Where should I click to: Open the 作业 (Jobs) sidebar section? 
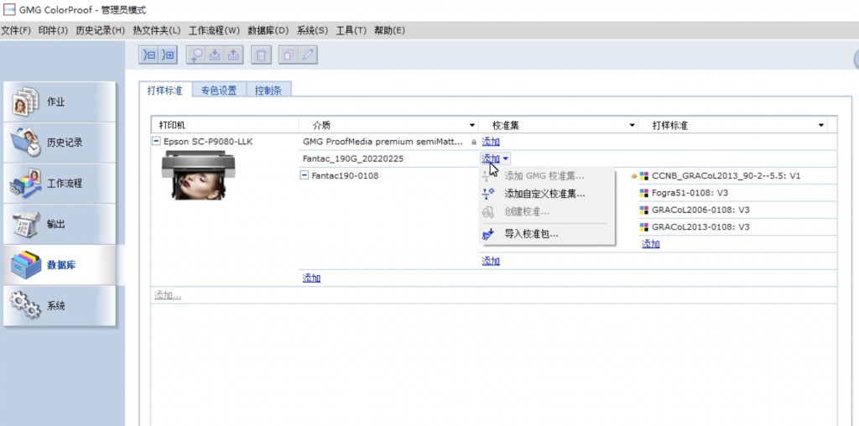pos(60,101)
